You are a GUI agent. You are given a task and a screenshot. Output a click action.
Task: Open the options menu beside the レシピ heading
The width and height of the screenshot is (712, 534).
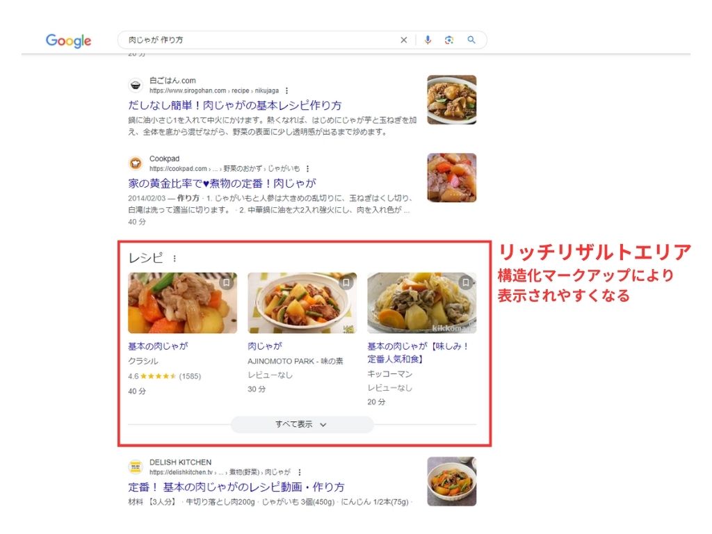click(x=176, y=257)
